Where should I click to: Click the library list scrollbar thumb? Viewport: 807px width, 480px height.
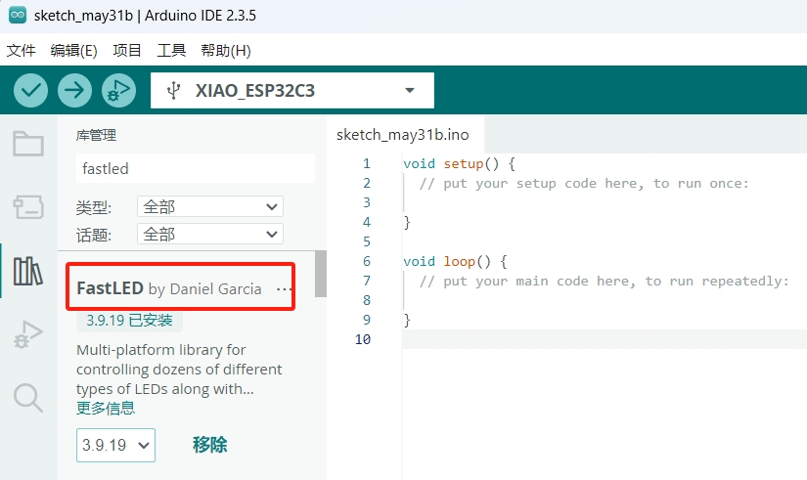[321, 274]
